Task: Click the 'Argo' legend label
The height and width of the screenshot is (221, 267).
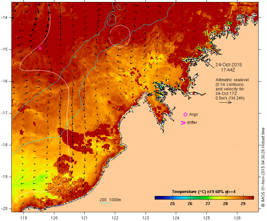Action: coord(194,114)
